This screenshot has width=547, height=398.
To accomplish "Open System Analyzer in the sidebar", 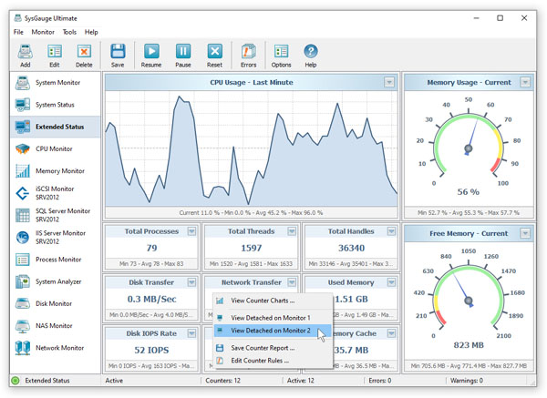I will click(55, 281).
